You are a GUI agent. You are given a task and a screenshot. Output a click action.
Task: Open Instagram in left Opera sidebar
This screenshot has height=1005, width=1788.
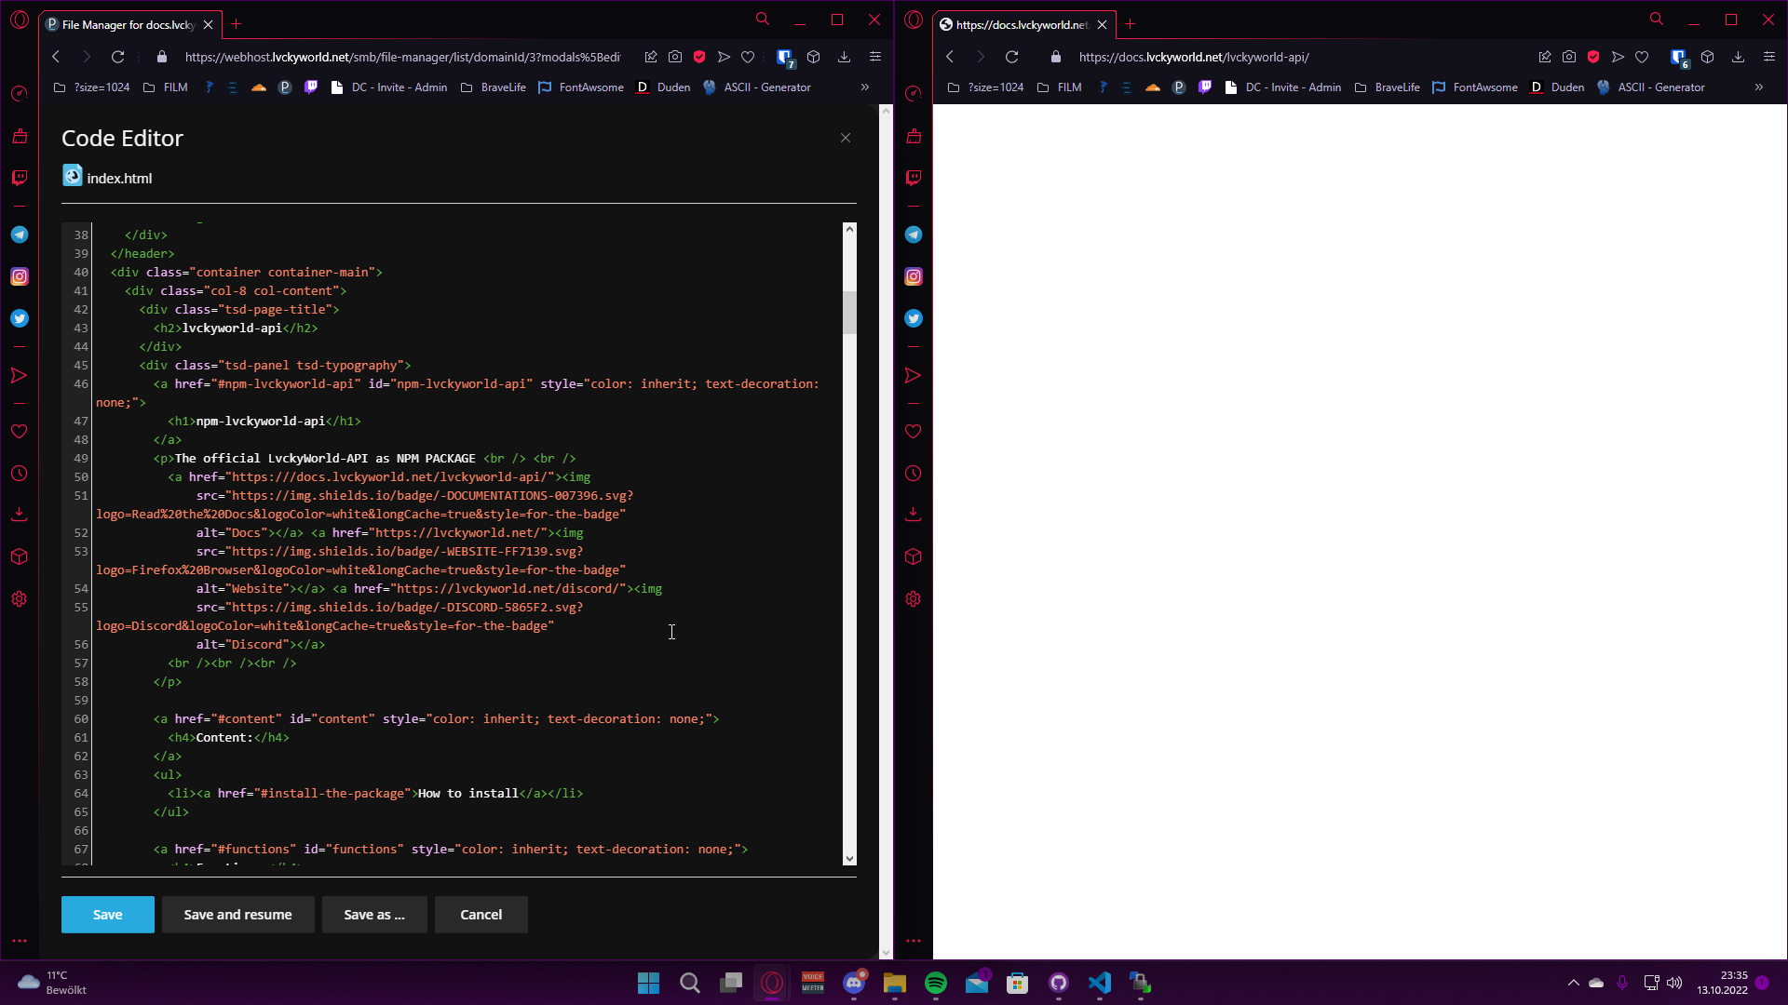pos(20,276)
